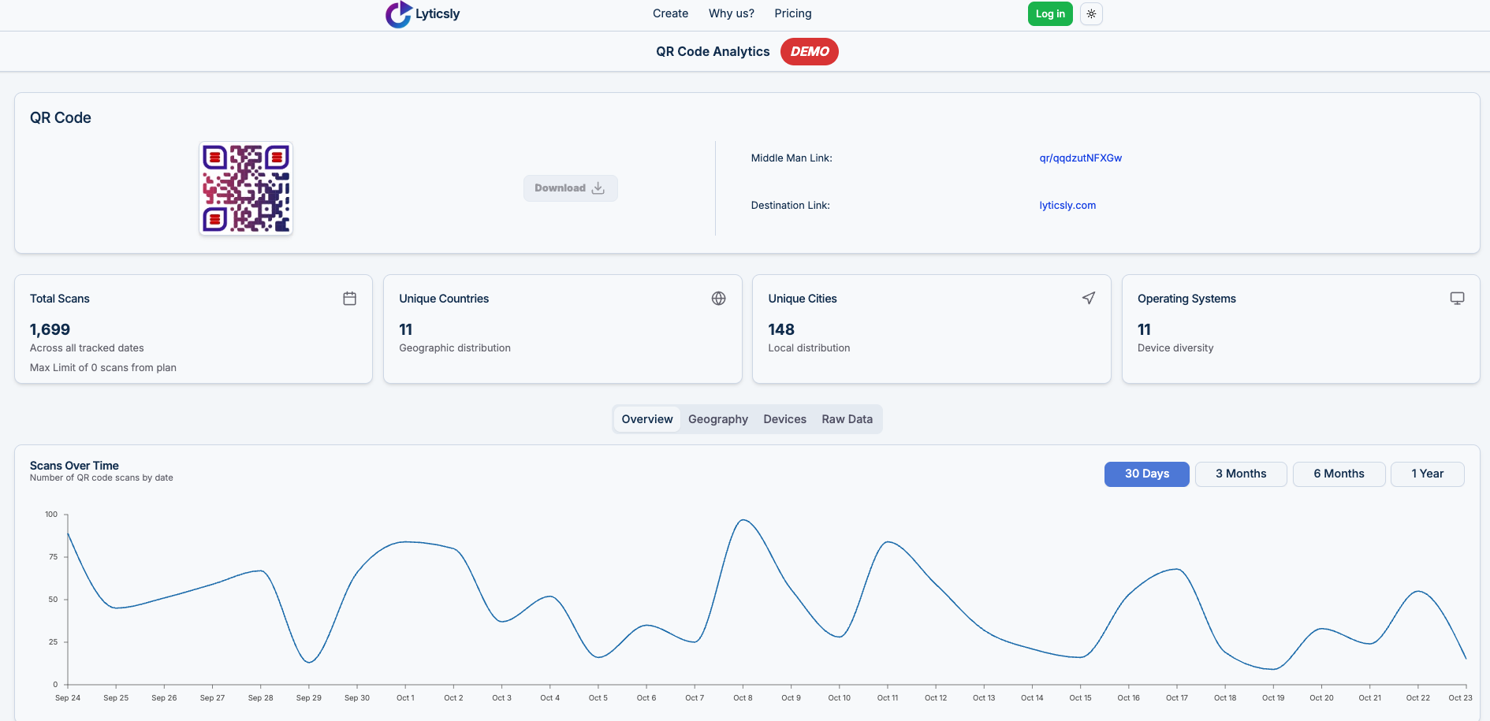Click the Download QR code button
Image resolution: width=1490 pixels, height=721 pixels.
click(571, 188)
